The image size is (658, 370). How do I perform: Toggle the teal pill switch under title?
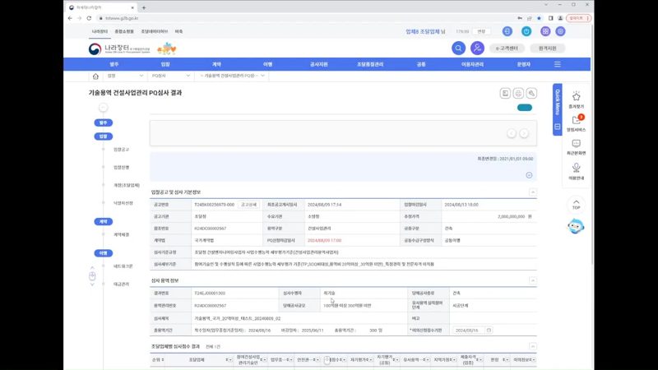[525, 108]
